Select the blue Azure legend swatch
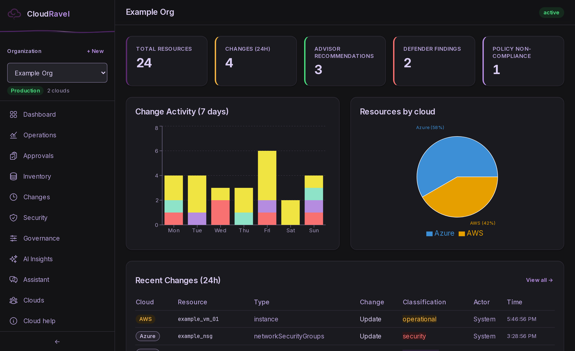 click(429, 234)
